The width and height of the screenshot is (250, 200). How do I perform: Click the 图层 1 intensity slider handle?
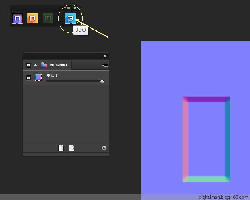pyautogui.click(x=102, y=81)
